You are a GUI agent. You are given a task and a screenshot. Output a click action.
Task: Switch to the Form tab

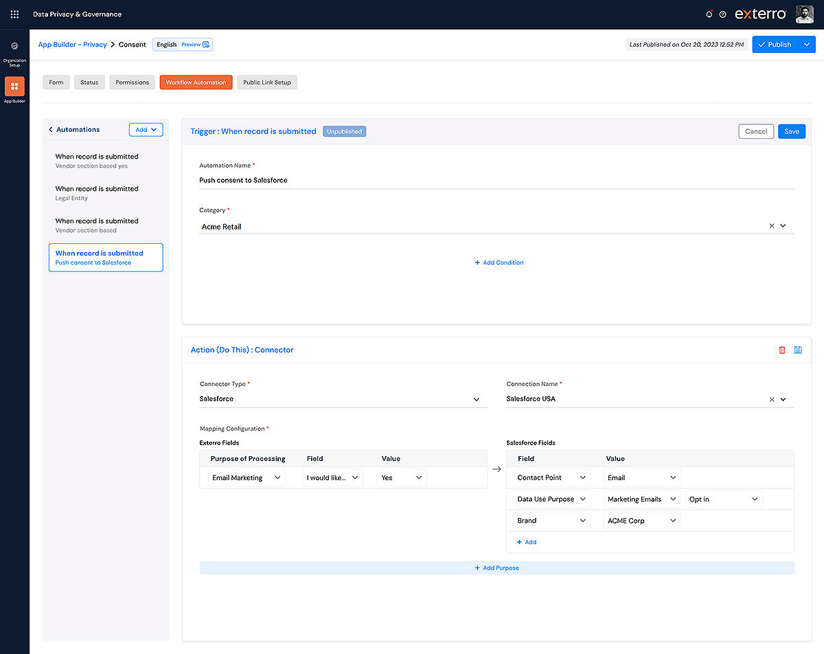point(56,82)
